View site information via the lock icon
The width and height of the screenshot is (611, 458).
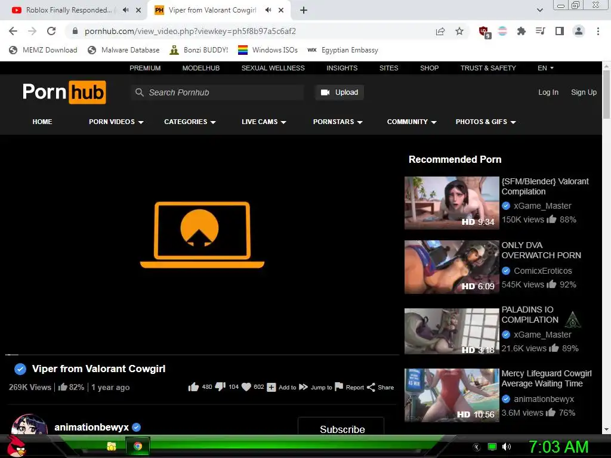coord(76,31)
